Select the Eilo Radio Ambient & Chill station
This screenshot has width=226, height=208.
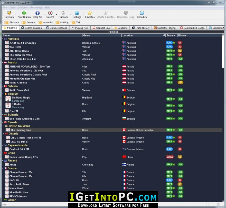[x=25, y=119]
